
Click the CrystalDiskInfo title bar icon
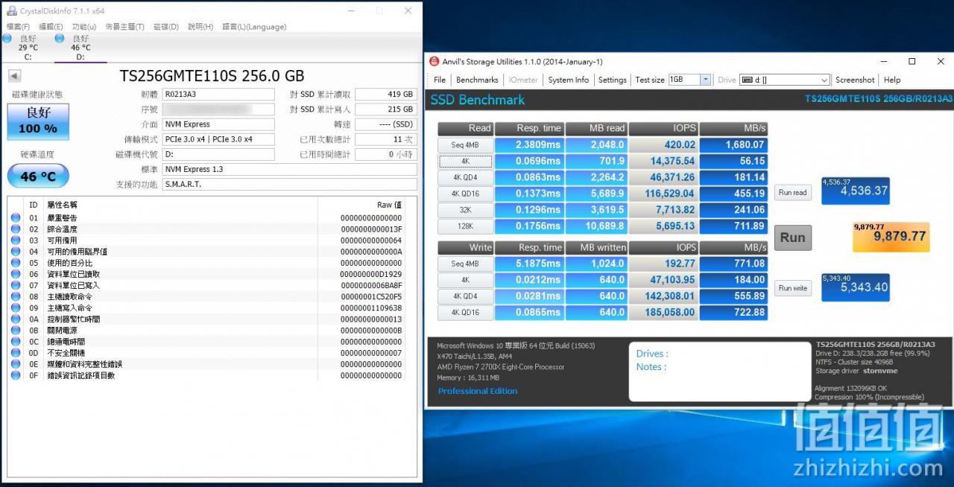click(x=11, y=10)
